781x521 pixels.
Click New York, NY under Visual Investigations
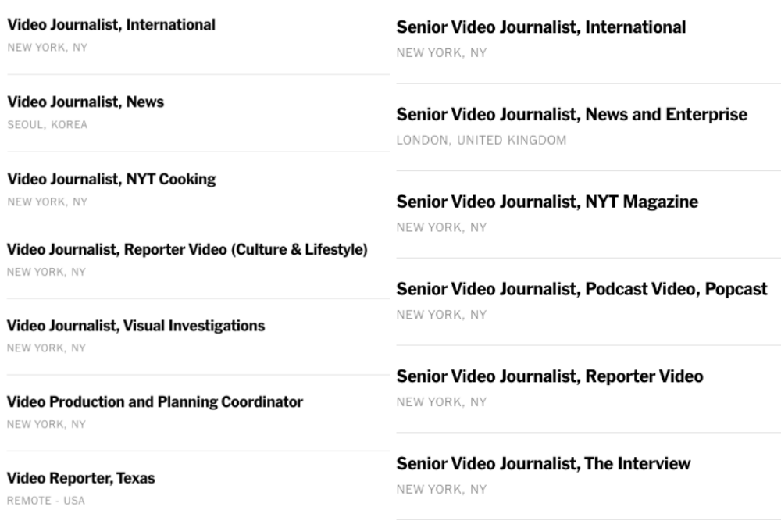(x=46, y=348)
